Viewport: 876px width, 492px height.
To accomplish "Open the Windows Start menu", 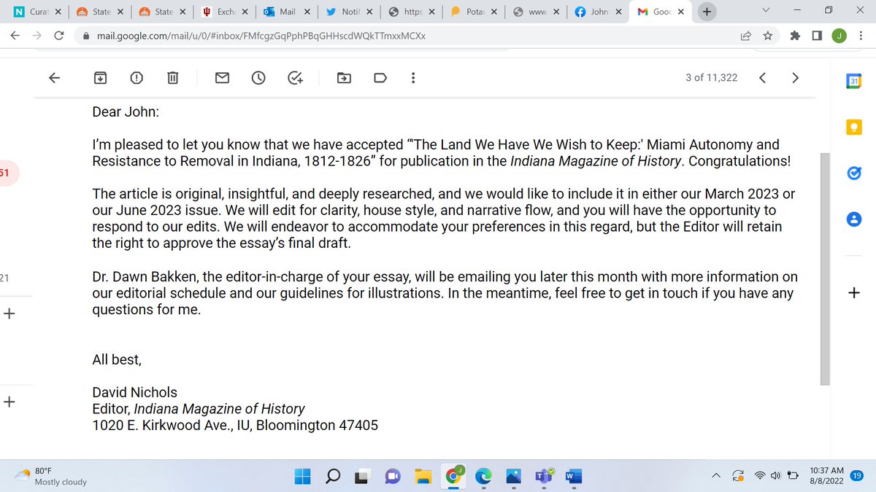I will [302, 476].
